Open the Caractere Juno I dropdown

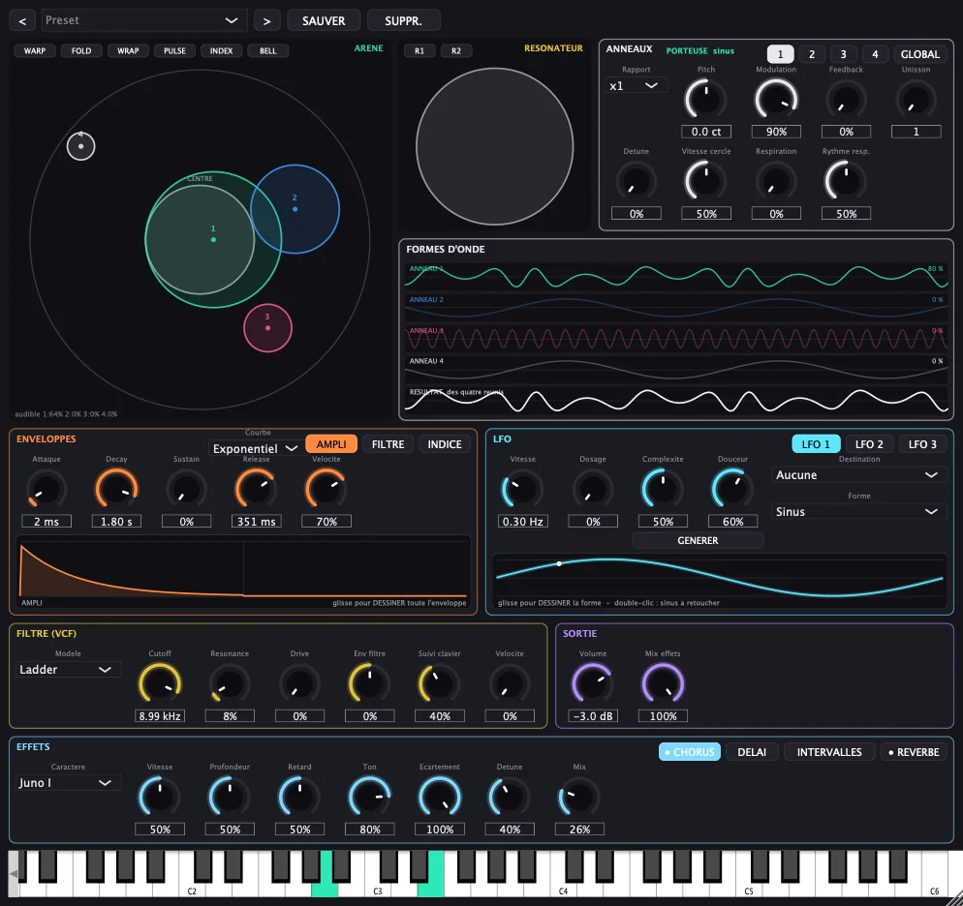(66, 783)
